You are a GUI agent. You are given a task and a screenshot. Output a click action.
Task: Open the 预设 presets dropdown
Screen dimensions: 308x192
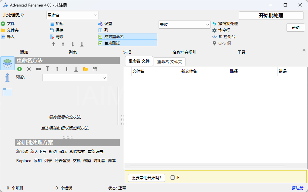click(75, 78)
